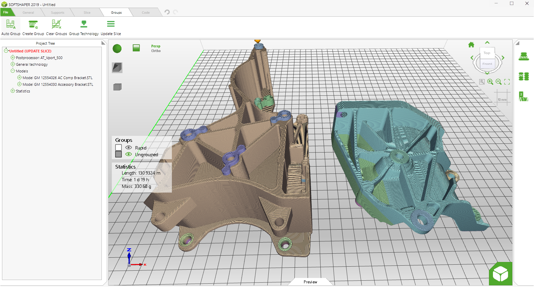Click the Mass: 330.68 g statistic
This screenshot has height=287, width=534.
(x=136, y=186)
